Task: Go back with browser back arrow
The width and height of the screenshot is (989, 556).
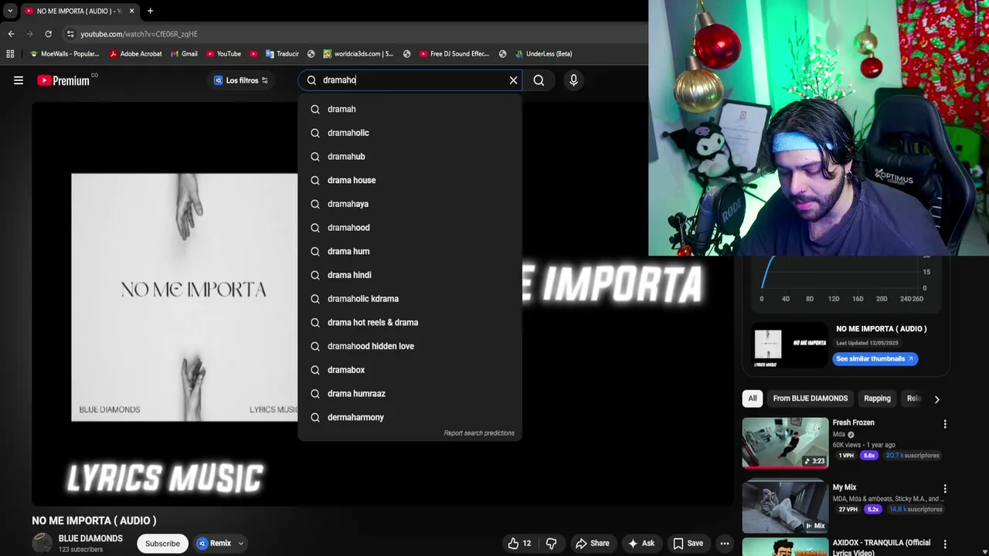Action: [x=11, y=34]
